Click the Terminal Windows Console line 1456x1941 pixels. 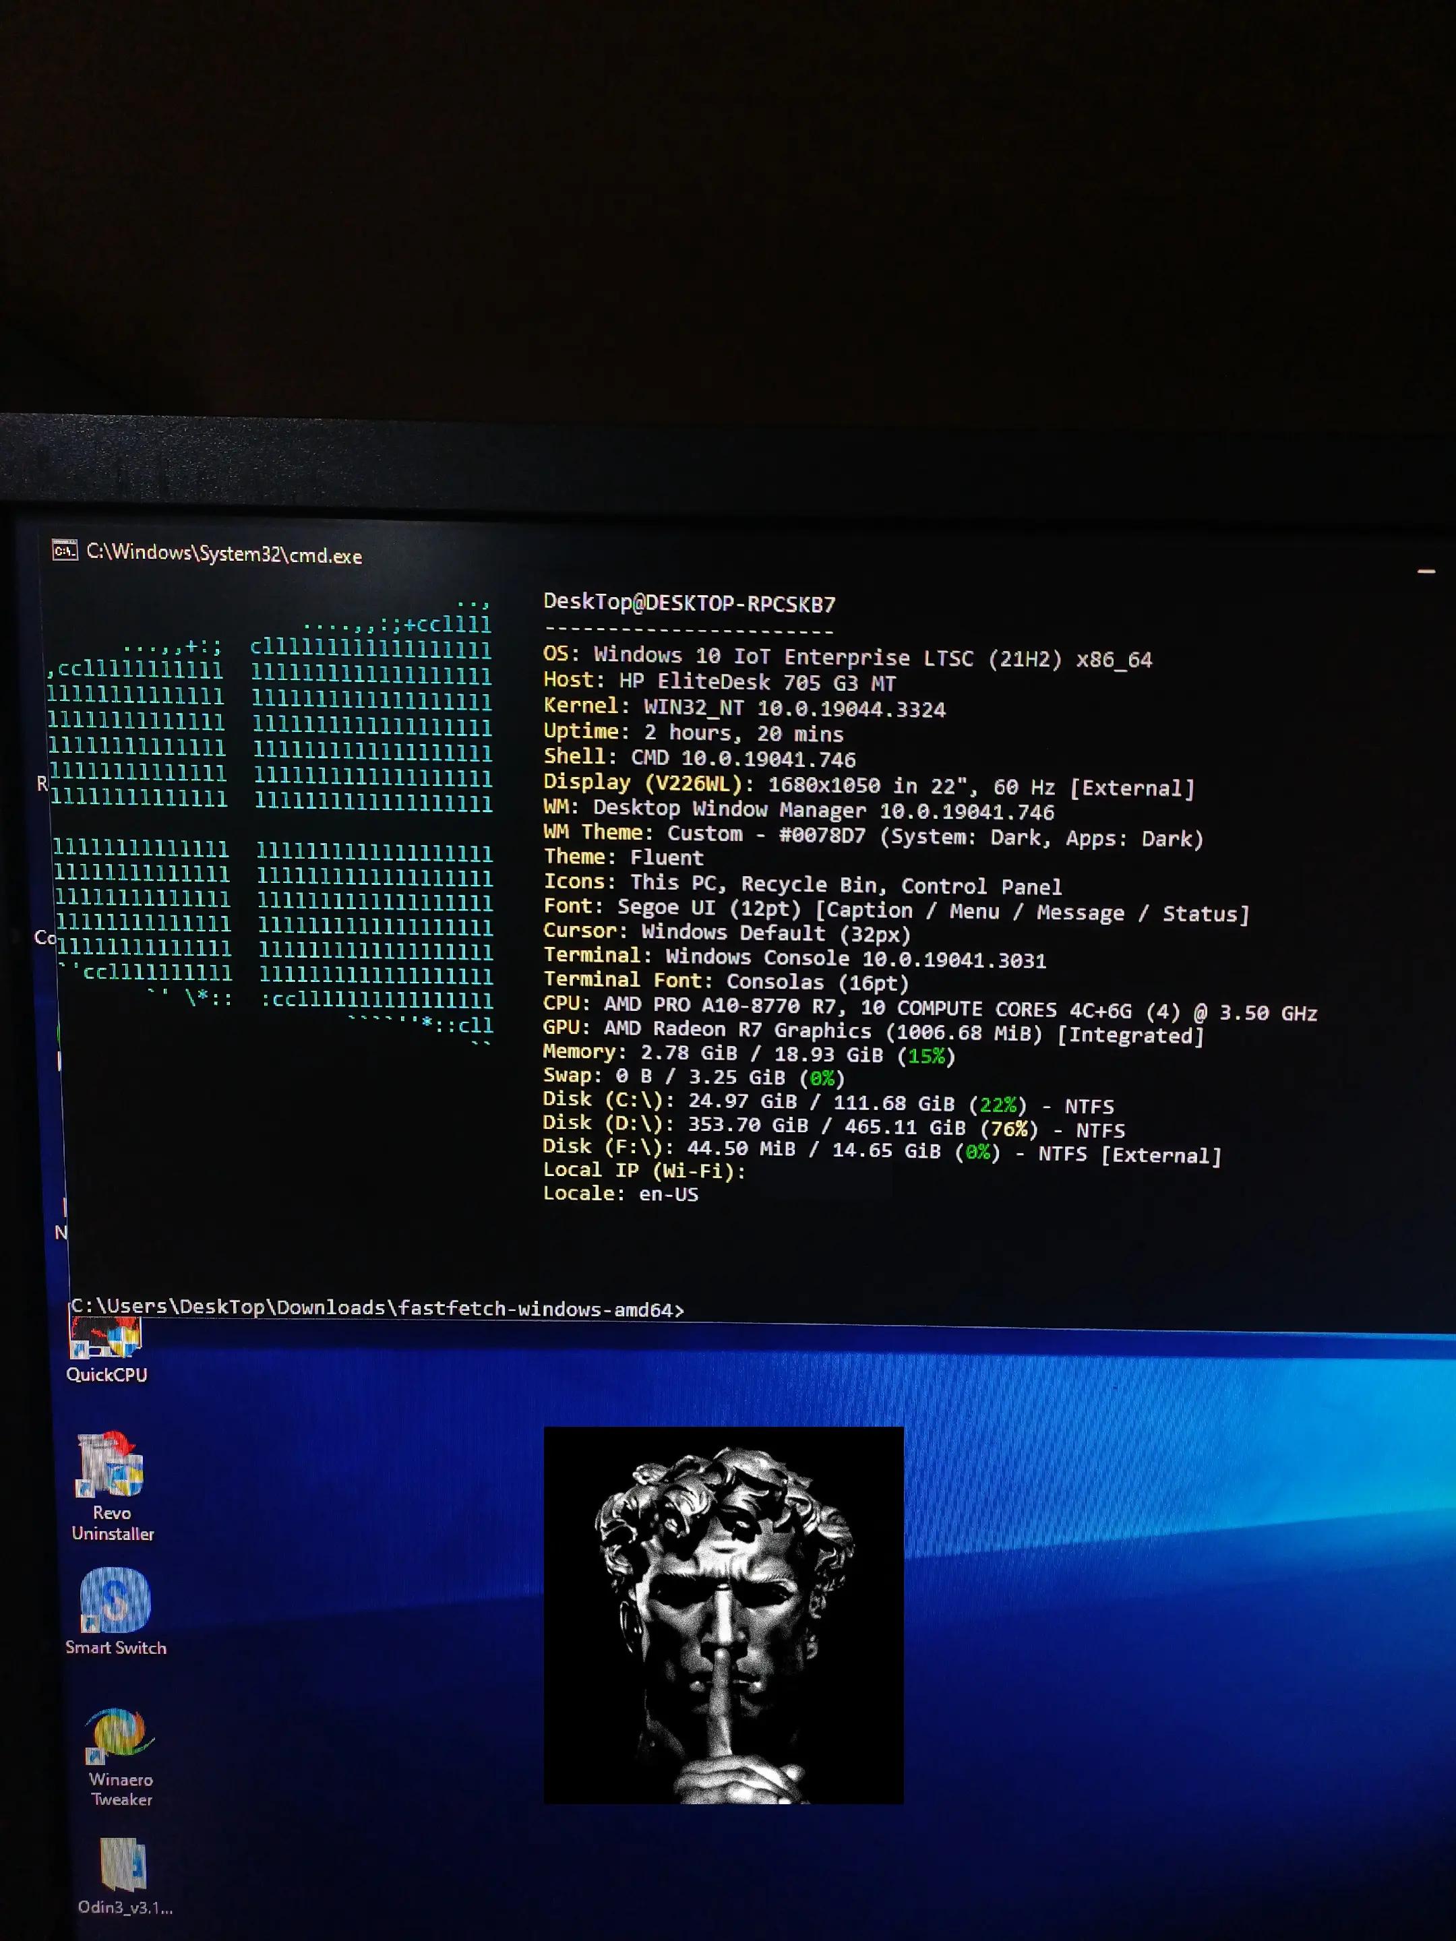pos(794,957)
